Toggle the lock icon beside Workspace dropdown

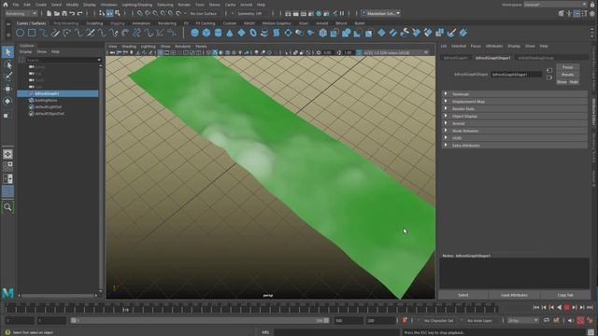592,5
